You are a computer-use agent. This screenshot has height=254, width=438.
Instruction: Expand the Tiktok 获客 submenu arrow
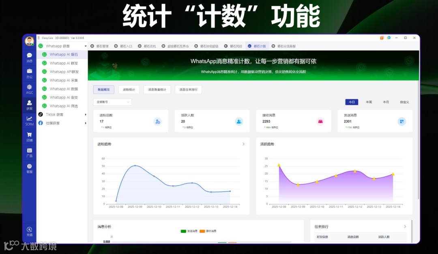coord(86,114)
